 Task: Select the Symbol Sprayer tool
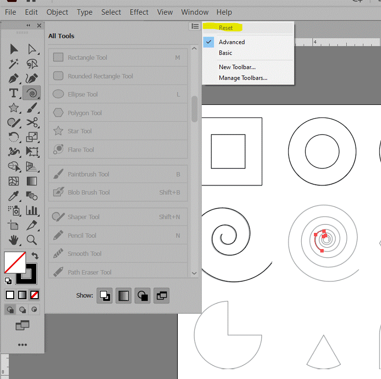pos(14,211)
